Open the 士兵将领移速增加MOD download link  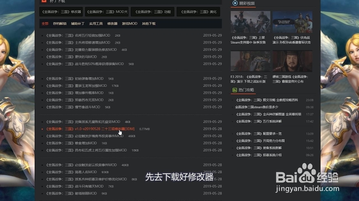(78, 43)
